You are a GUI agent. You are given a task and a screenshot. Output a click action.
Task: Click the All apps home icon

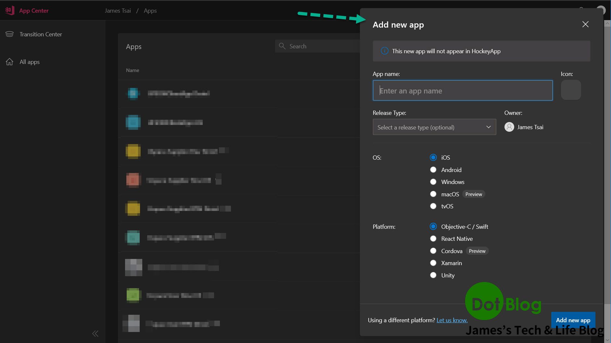tap(9, 62)
